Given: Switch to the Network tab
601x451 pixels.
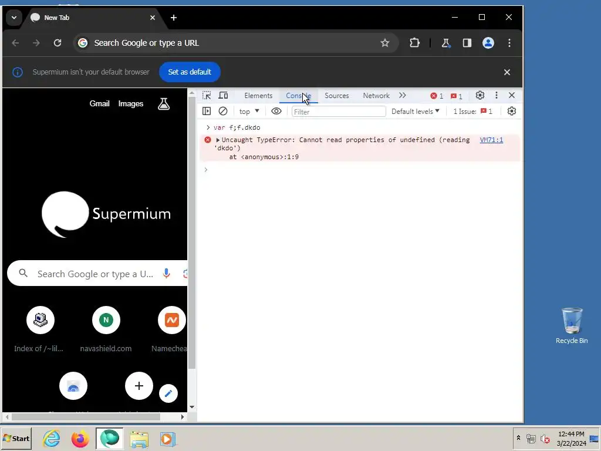Looking at the screenshot, I should coord(376,96).
